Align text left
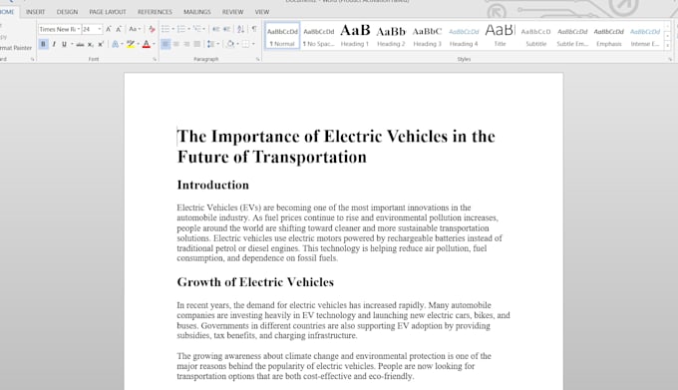Image resolution: width=678 pixels, height=390 pixels. 166,44
